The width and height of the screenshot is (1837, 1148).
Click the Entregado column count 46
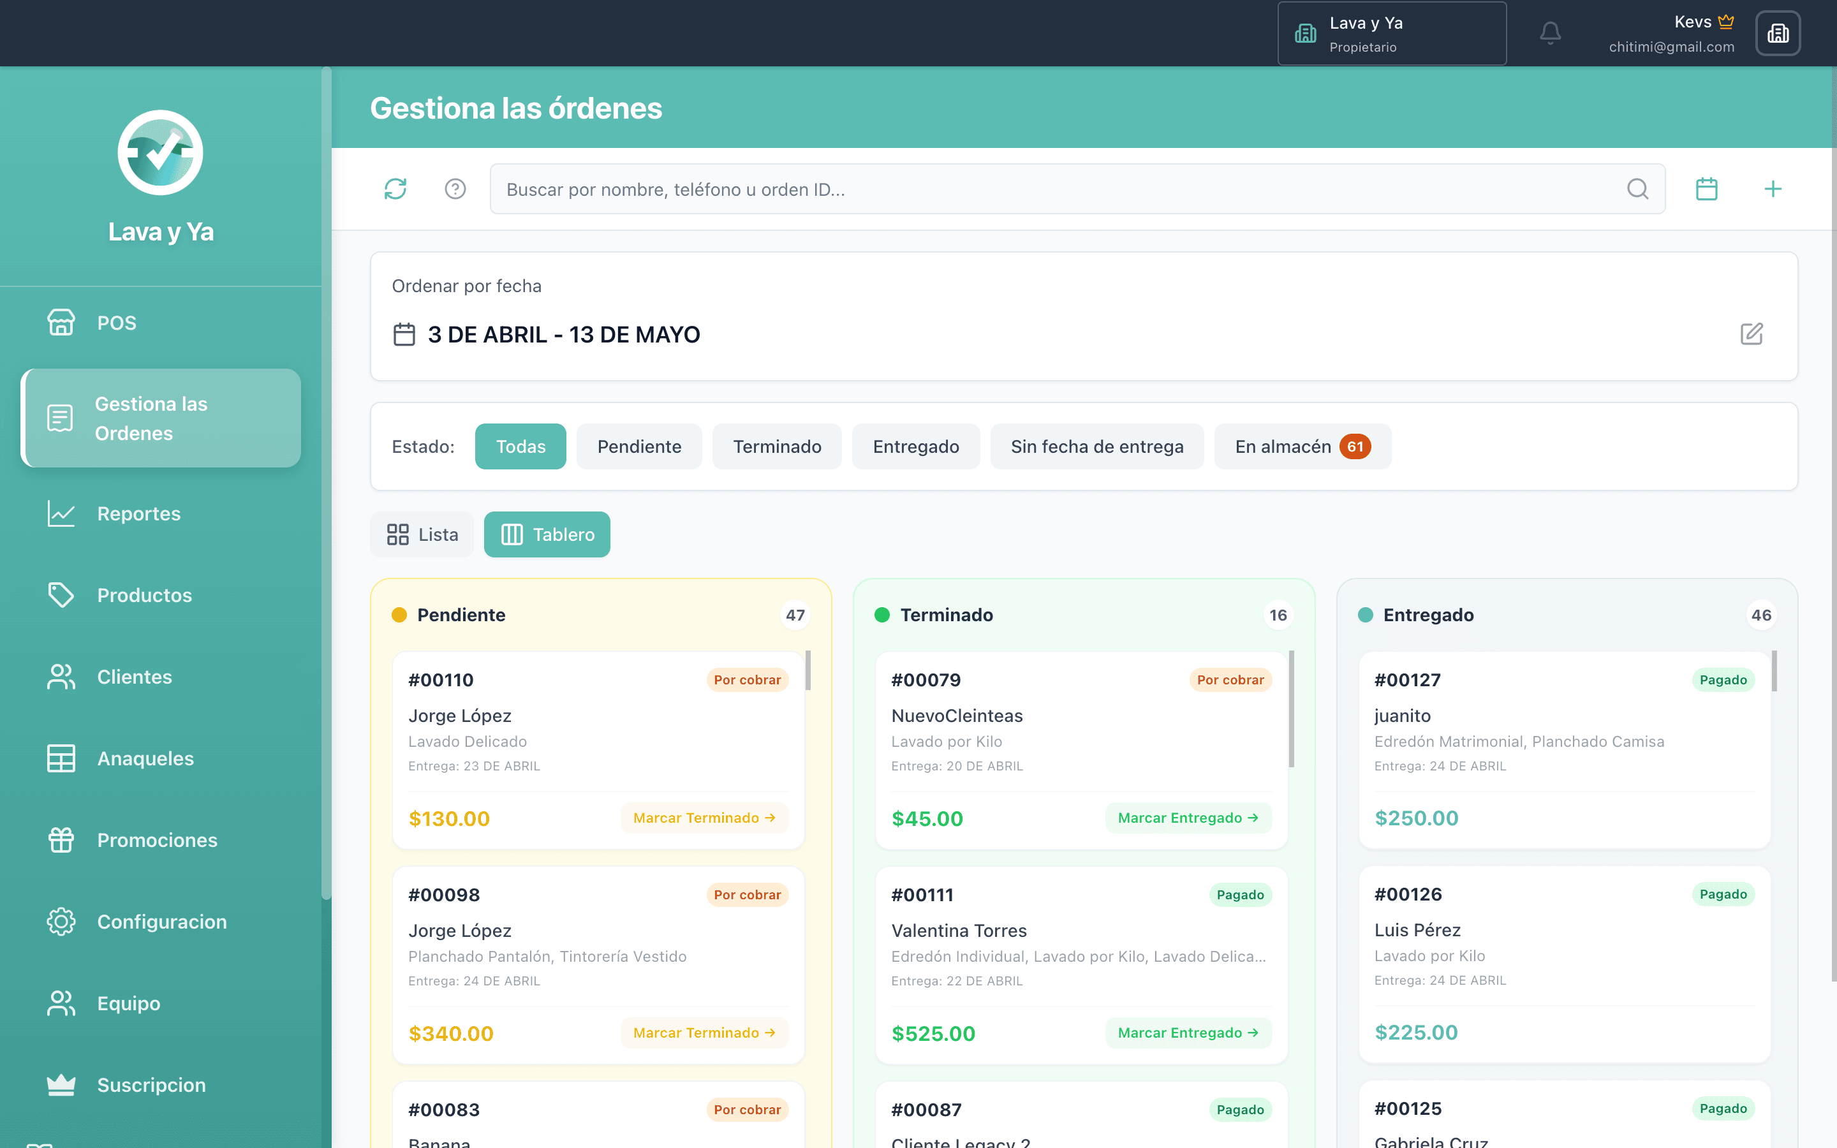point(1761,615)
